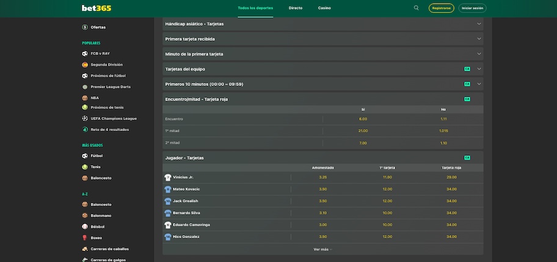Expand Minuto de la primera tarjeta chevron
The height and width of the screenshot is (262, 557).
click(x=479, y=54)
